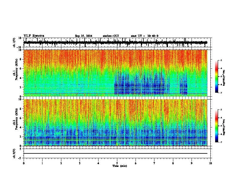Viewport: 237px width, 183px height.
Task: Click time axis tick label "6"
Action: [x=136, y=163]
